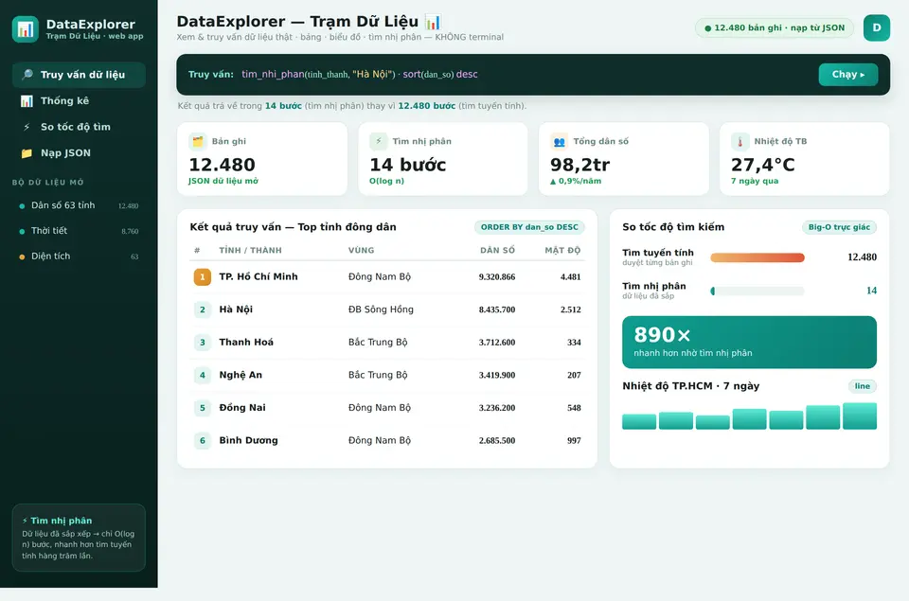Screen dimensions: 909x601
Task: Click the Bản ghi card folder icon
Action: 198,141
